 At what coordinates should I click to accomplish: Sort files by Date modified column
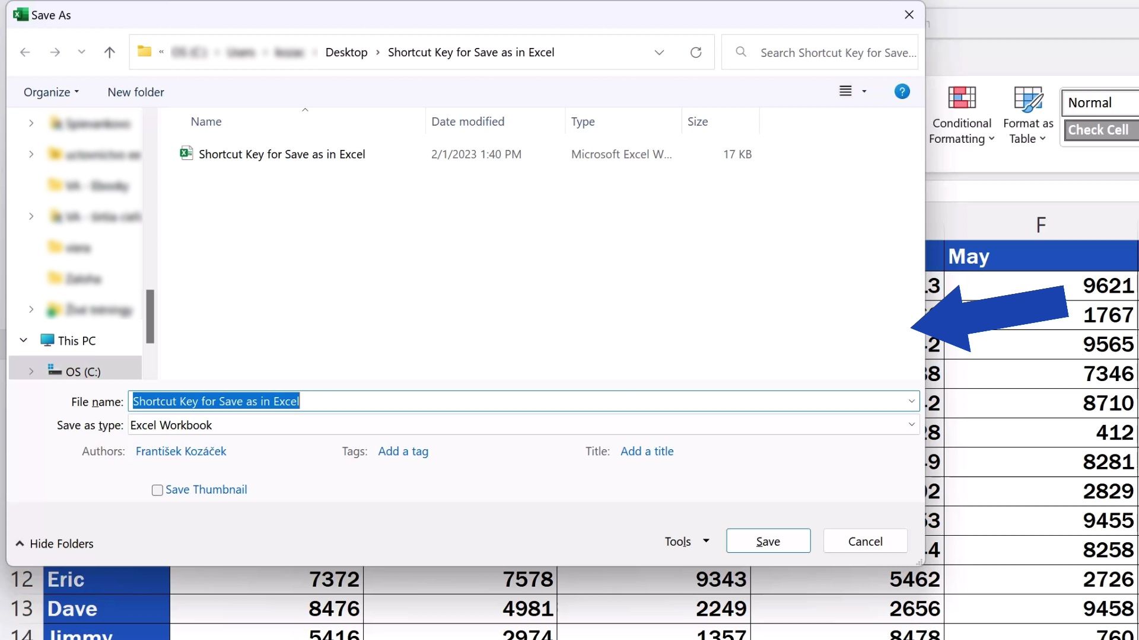[x=468, y=121]
